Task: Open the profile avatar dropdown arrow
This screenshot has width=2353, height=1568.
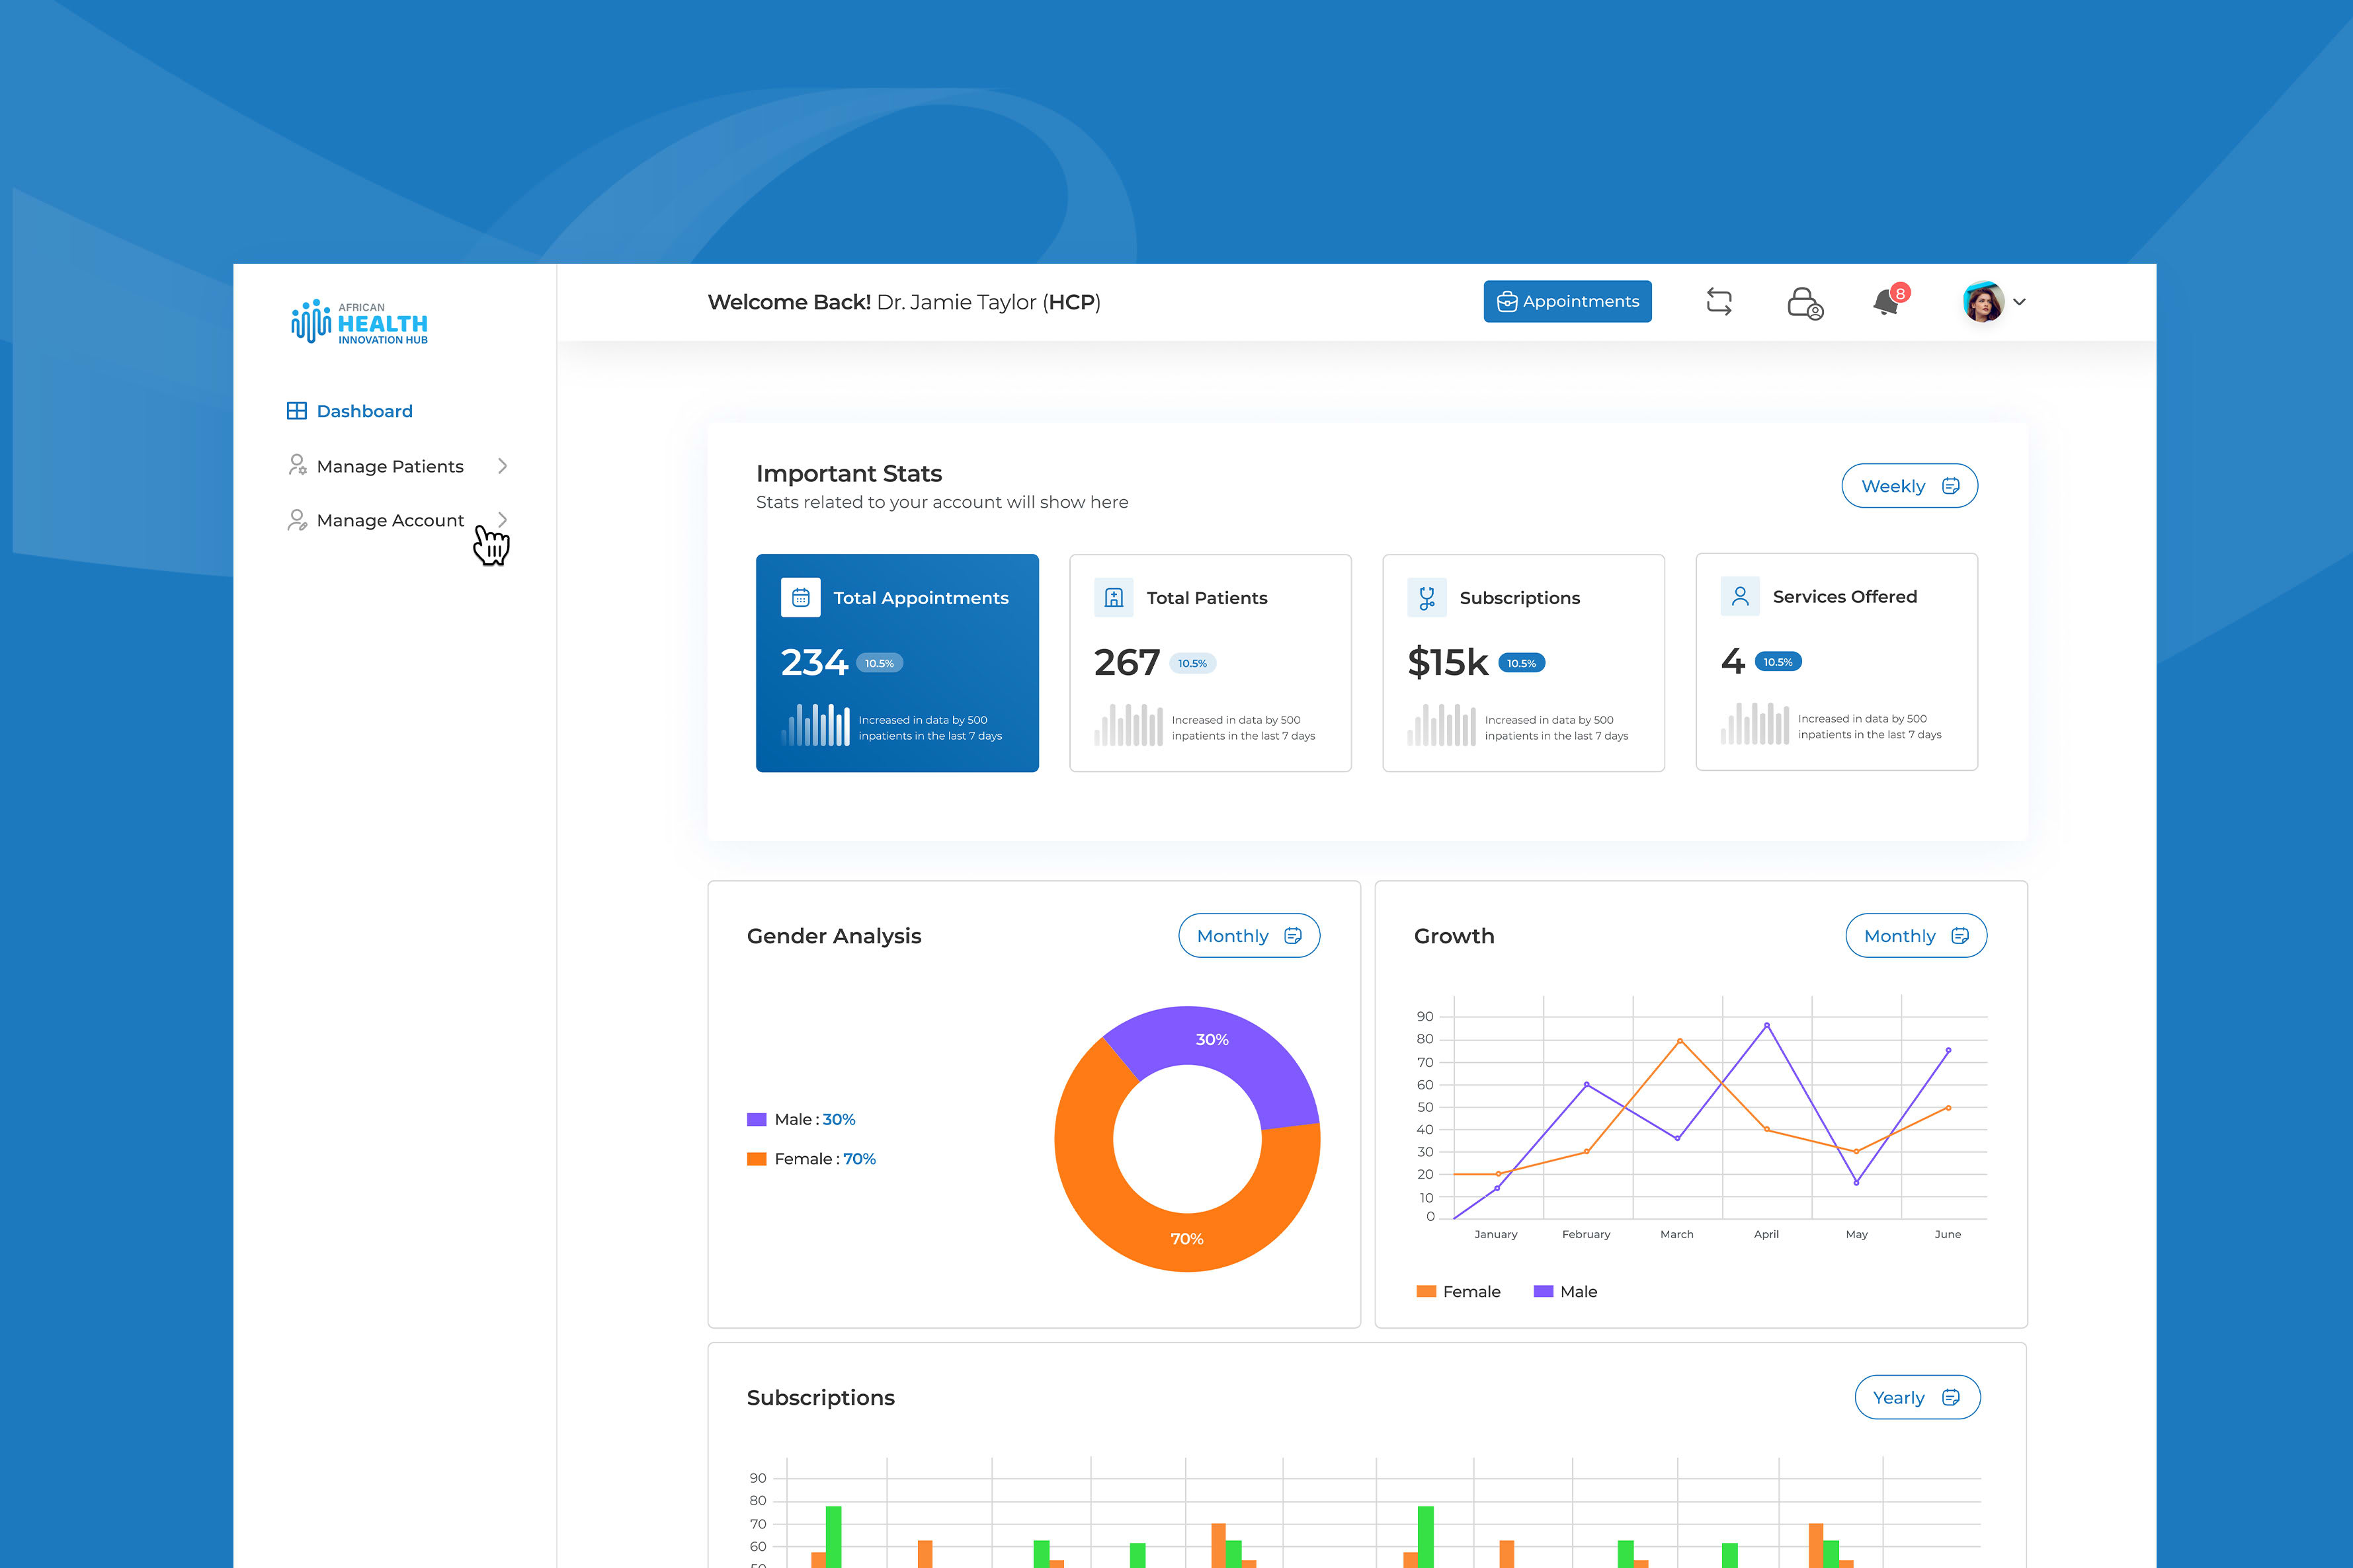Action: pyautogui.click(x=2019, y=302)
